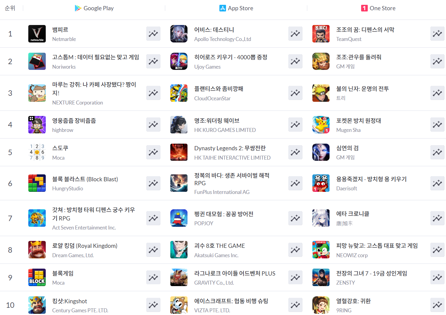Image resolution: width=446 pixels, height=315 pixels.
Task: Click the Netmarble 뱀피르 app thumbnail
Action: (37, 34)
